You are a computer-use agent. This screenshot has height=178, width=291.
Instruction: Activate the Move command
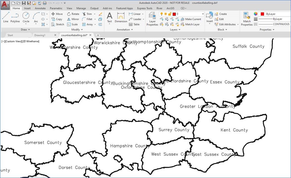tap(57, 14)
